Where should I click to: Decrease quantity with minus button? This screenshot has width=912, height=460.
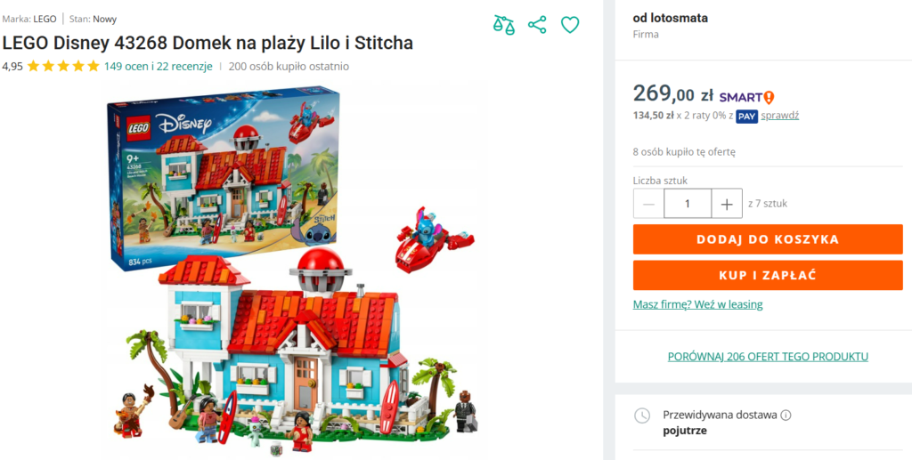pyautogui.click(x=648, y=204)
